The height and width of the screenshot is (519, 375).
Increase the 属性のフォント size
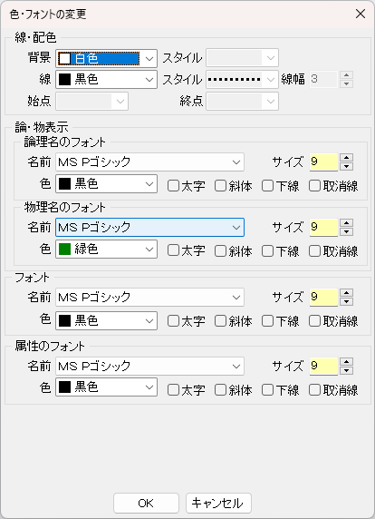click(x=346, y=362)
